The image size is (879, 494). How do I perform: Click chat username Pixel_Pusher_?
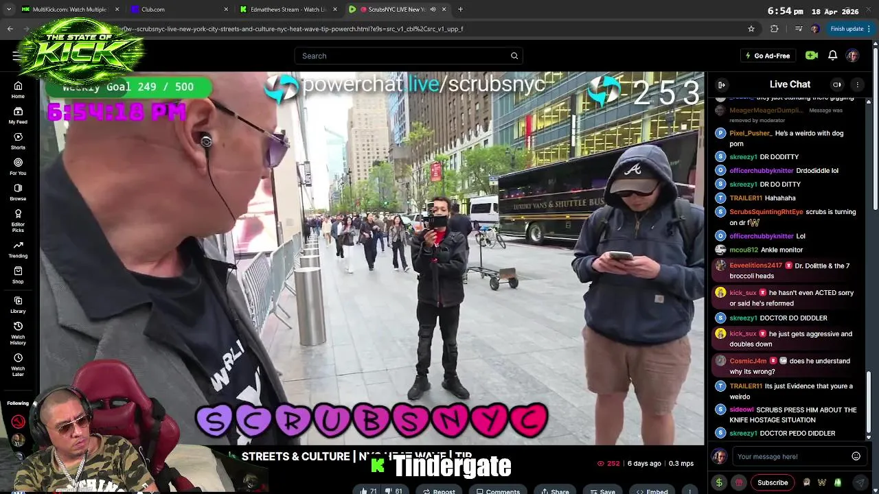coord(750,133)
